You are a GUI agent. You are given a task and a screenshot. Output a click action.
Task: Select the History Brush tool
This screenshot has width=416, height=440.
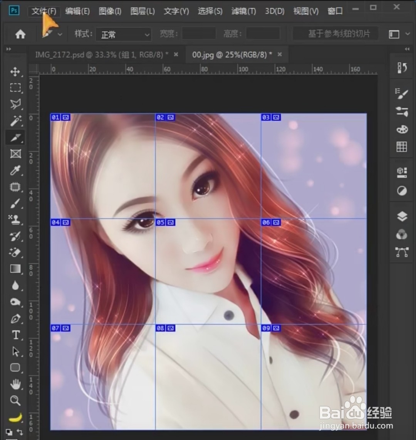[x=15, y=236]
